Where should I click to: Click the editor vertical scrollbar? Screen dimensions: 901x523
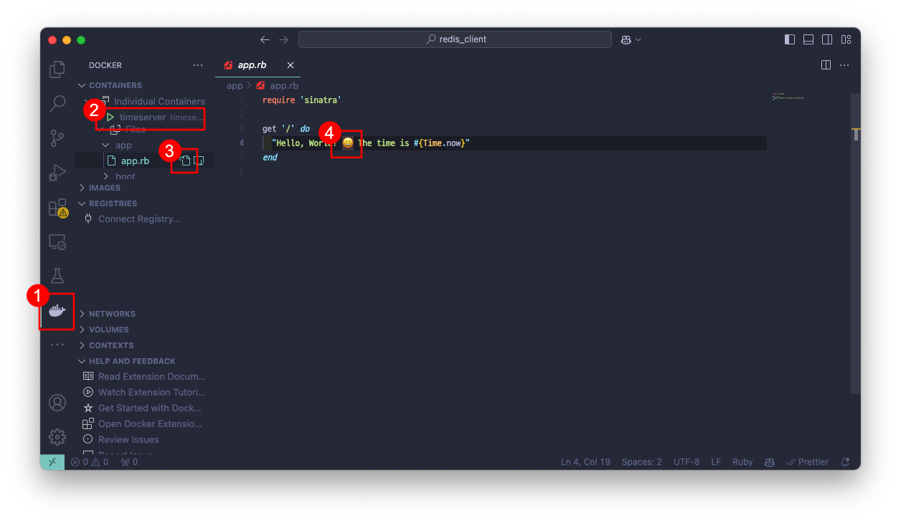click(856, 244)
